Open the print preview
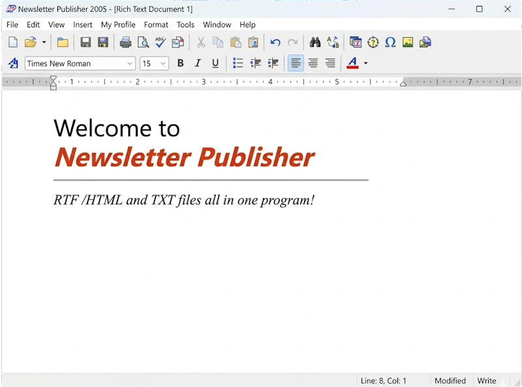 144,42
